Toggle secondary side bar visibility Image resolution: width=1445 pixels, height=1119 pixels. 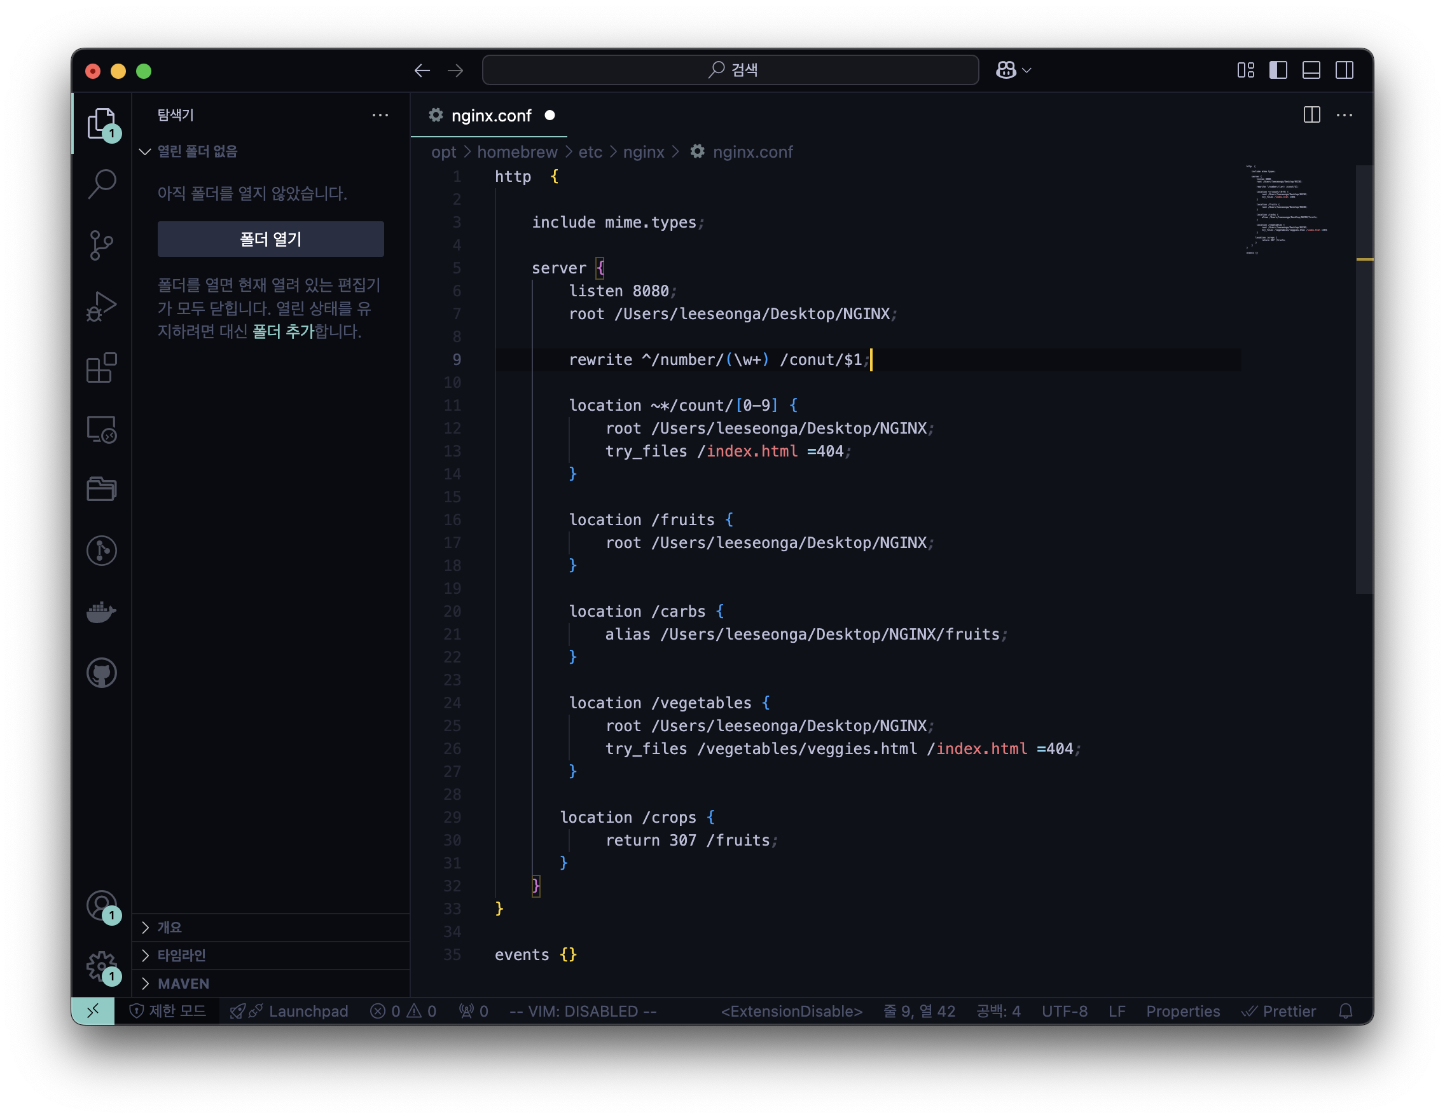(1344, 70)
